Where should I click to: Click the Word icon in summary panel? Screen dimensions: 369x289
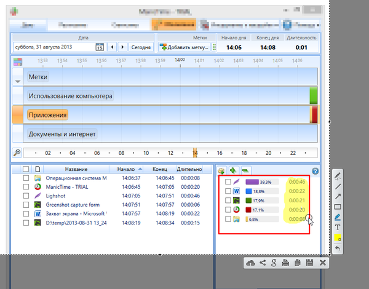236,191
